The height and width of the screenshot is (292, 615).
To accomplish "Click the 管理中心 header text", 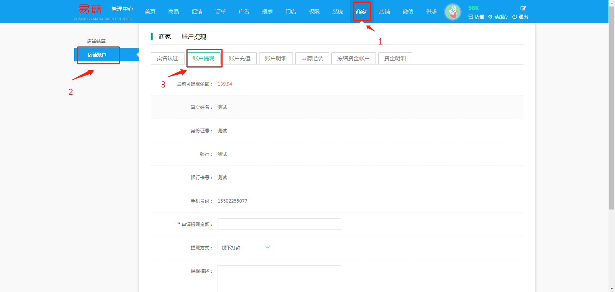I will point(122,9).
